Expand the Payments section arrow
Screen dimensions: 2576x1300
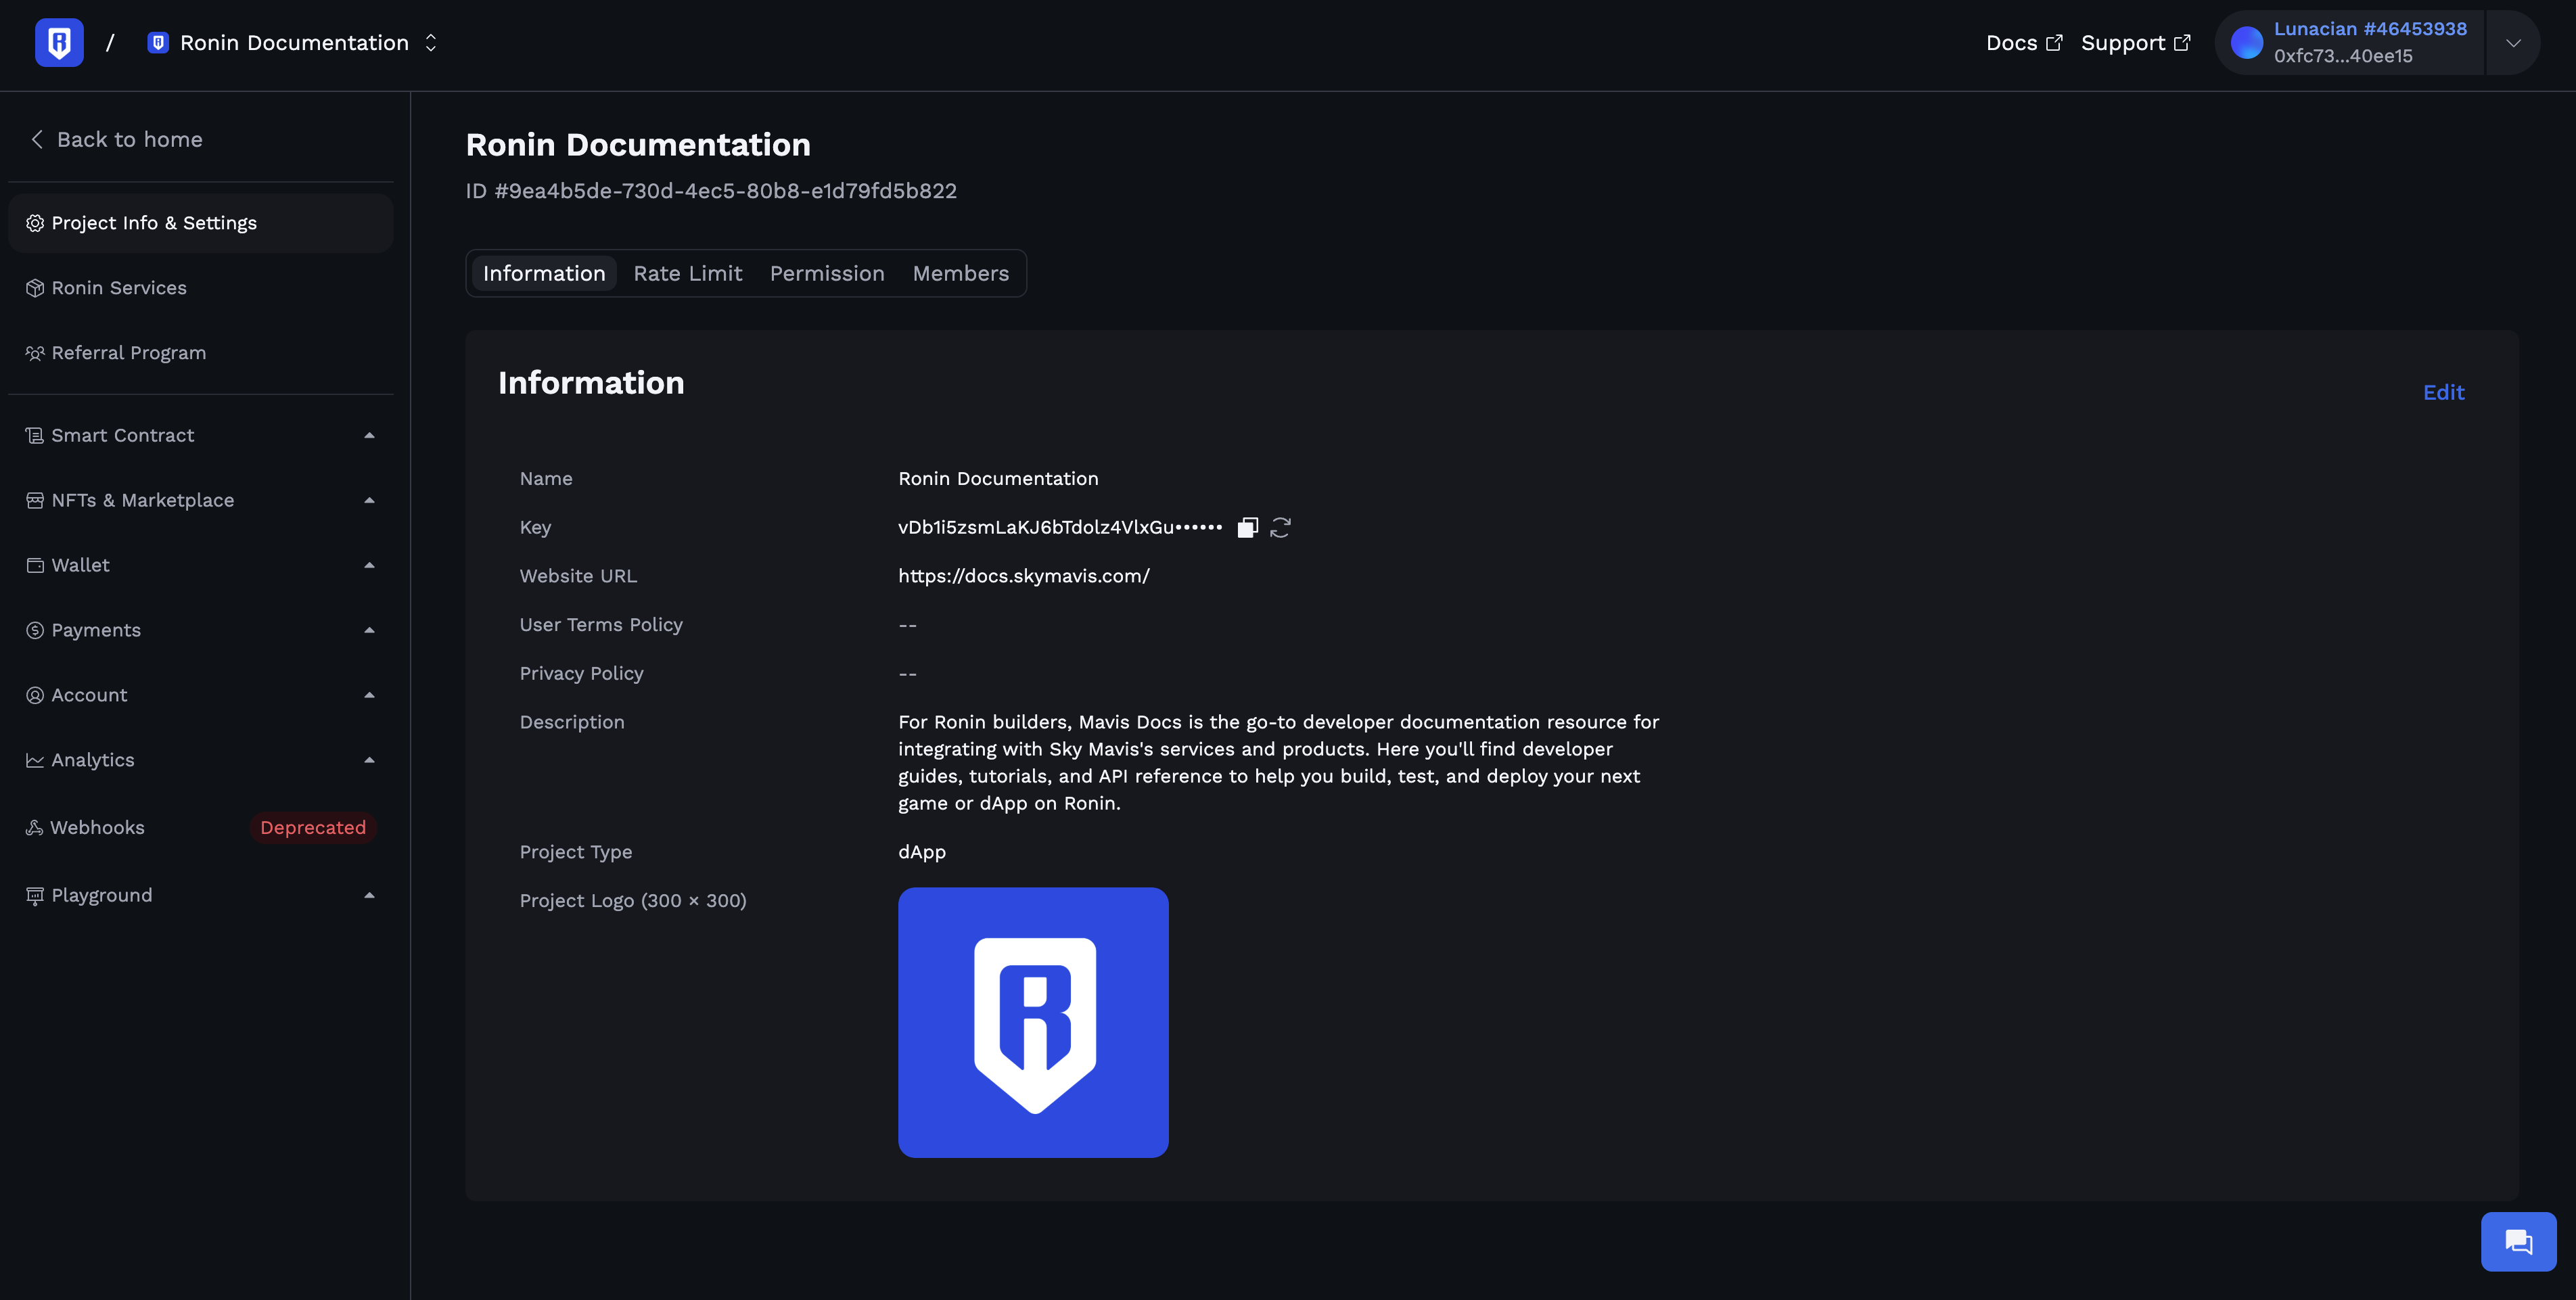tap(369, 630)
